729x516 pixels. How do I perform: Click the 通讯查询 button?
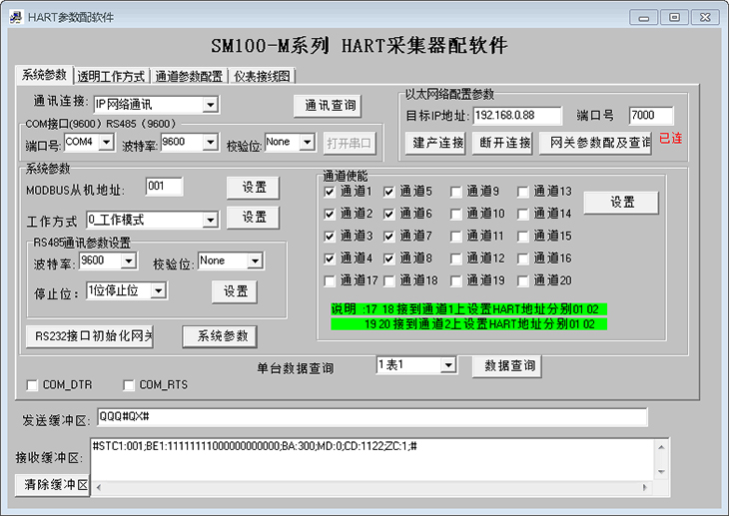coord(327,106)
